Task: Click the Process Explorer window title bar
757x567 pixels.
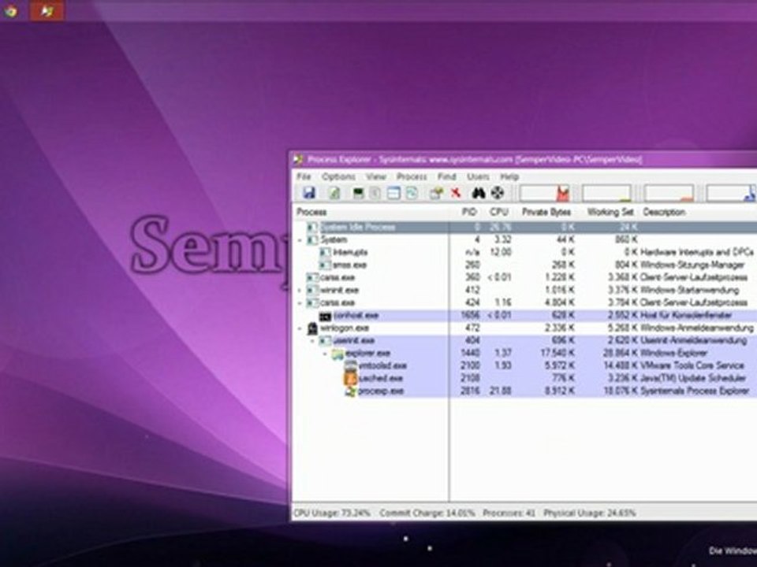Action: (x=524, y=160)
